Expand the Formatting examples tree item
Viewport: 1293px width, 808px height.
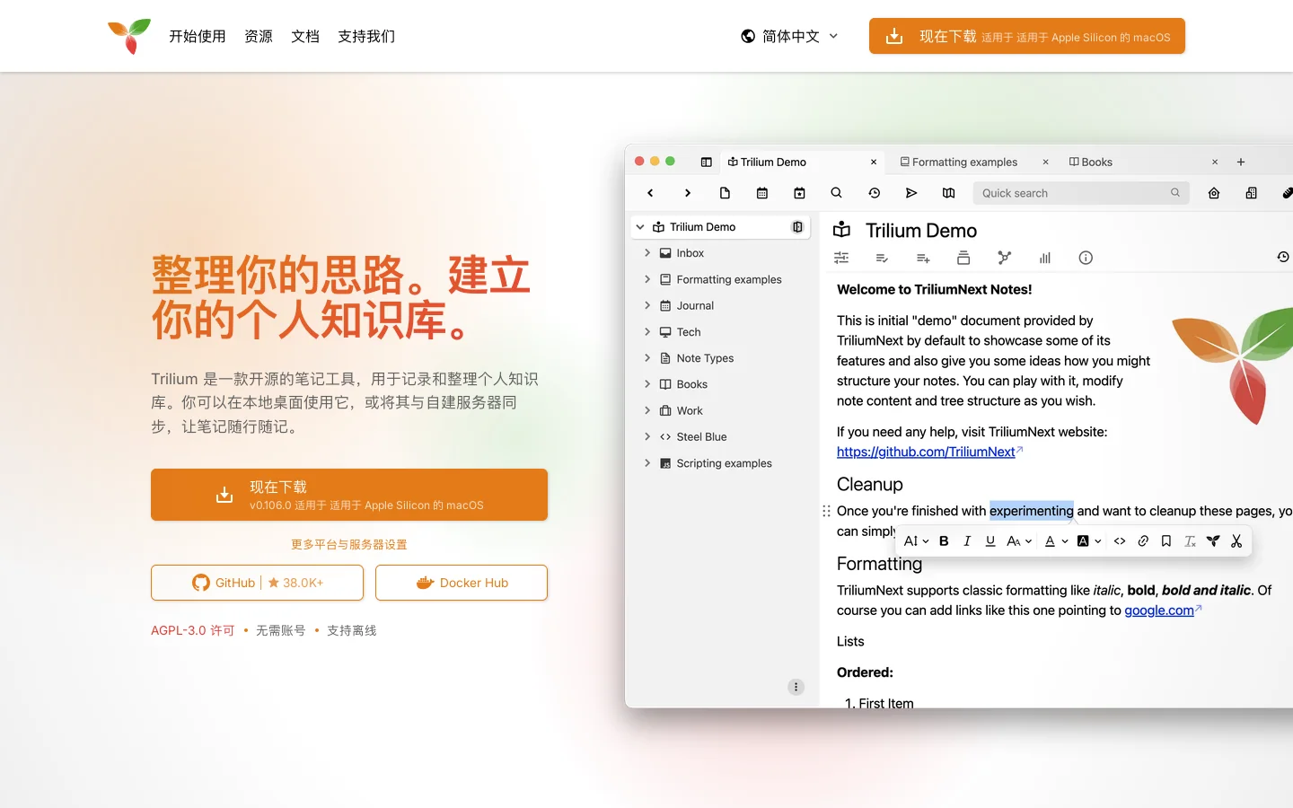pos(647,279)
